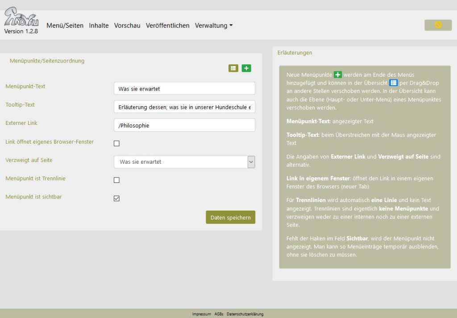Click the blue table icon in Erläuterungen text

click(x=393, y=83)
